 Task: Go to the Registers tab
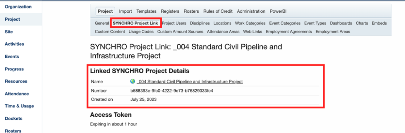point(170,11)
